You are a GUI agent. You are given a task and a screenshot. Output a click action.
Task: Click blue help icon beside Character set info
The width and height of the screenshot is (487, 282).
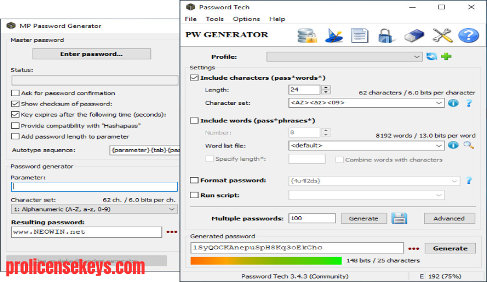coord(469,103)
